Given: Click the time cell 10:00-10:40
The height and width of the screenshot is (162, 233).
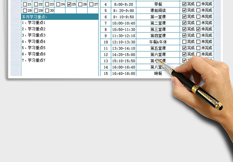Looking at the screenshot, I should pyautogui.click(x=123, y=23).
